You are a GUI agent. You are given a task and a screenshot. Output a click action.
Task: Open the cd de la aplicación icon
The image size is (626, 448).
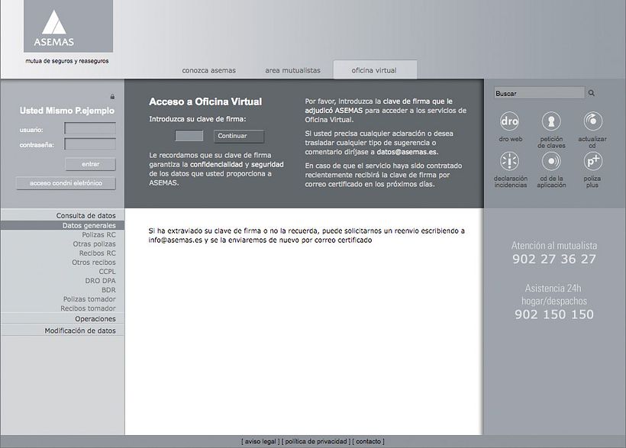pyautogui.click(x=551, y=161)
